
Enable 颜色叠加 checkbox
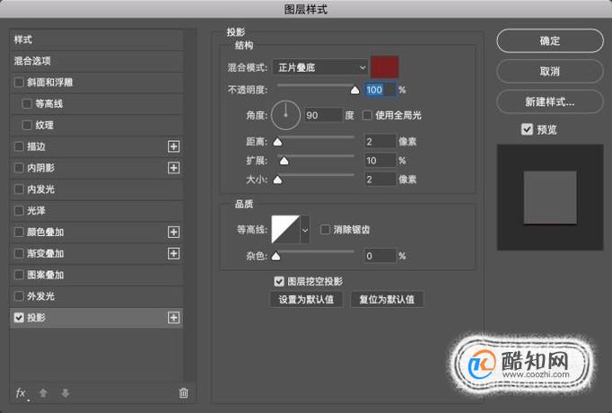tap(19, 232)
